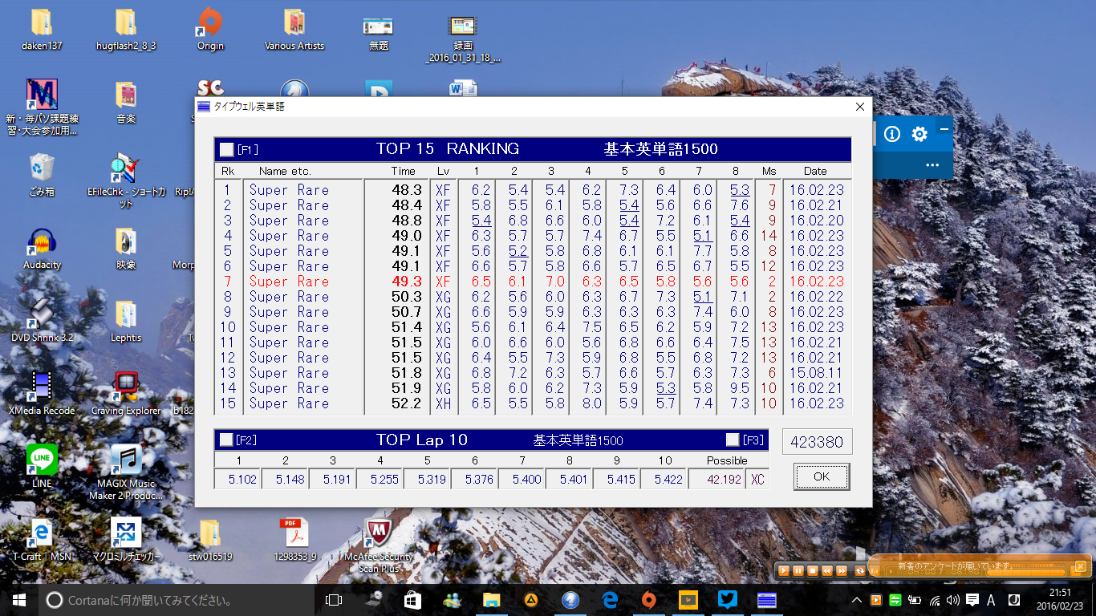Open the 新・毎パソ課題練習 shortcut
The width and height of the screenshot is (1096, 616).
pos(42,107)
